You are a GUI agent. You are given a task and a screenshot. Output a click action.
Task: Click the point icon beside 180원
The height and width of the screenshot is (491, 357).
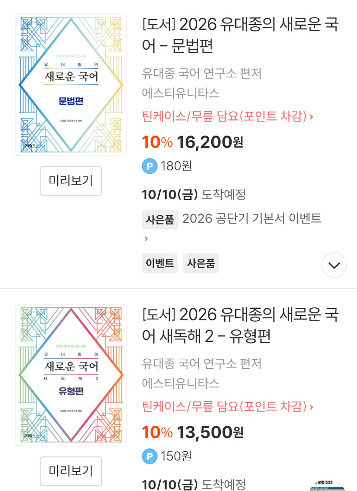(x=150, y=166)
